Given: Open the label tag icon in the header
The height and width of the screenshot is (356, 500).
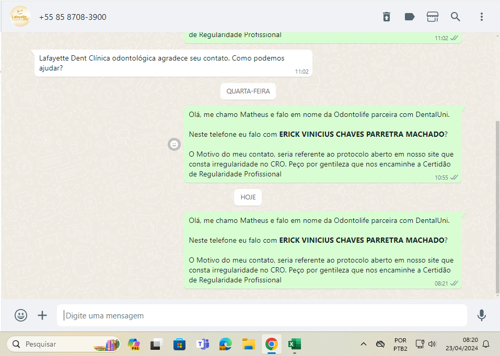Looking at the screenshot, I should [410, 17].
